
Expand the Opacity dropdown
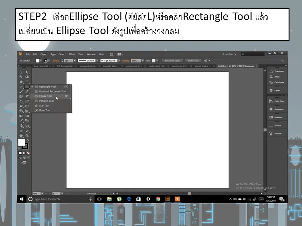click(143, 61)
